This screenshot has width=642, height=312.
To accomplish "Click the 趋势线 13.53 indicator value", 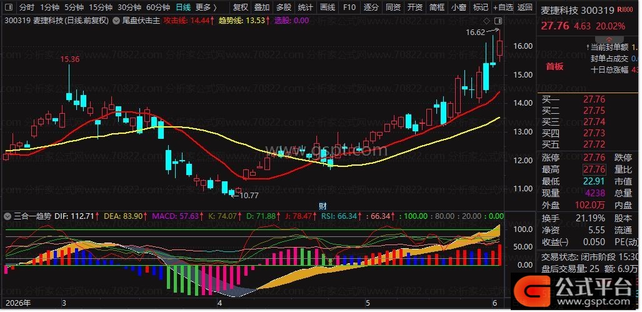I will point(244,21).
